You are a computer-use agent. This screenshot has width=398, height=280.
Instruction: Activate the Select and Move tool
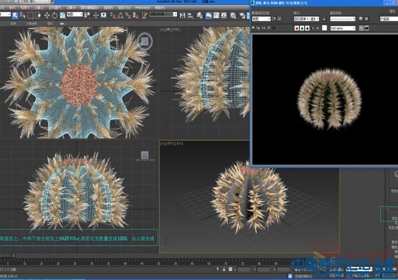[47, 16]
